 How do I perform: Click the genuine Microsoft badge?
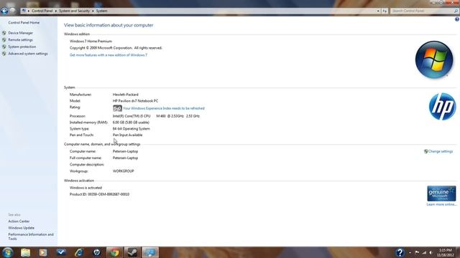click(x=441, y=193)
